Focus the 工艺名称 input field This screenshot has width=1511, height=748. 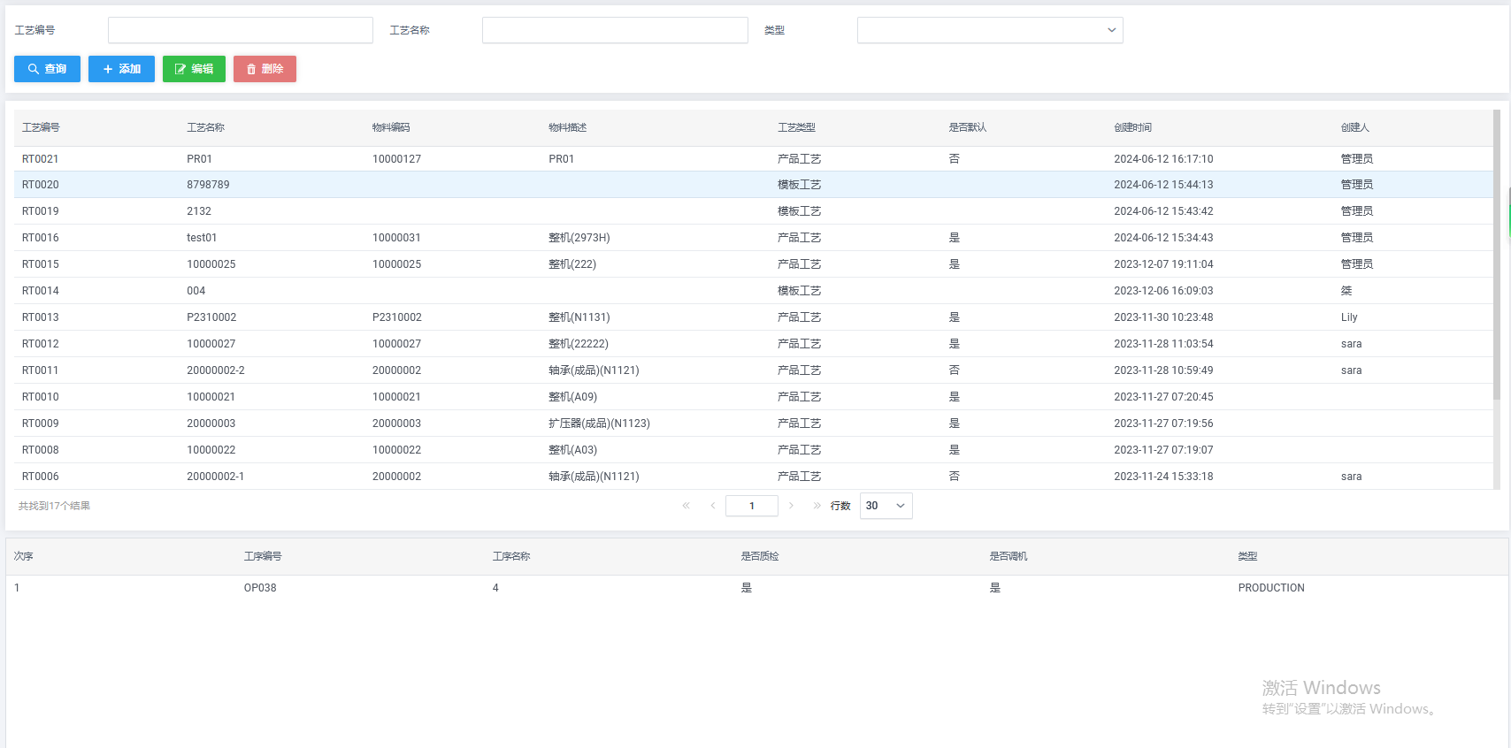tap(615, 30)
